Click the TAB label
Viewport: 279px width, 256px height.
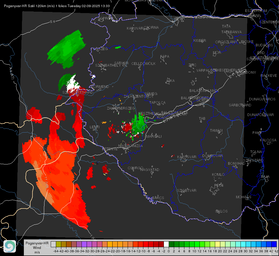(x=202, y=119)
